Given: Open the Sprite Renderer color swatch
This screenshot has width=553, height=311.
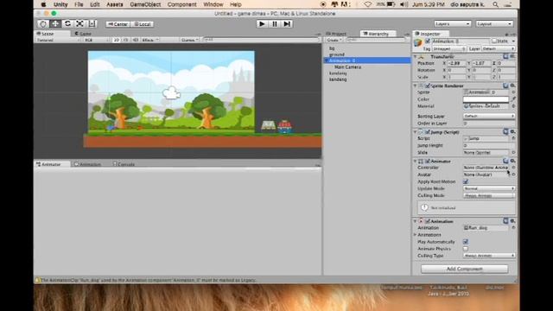Looking at the screenshot, I should (486, 99).
